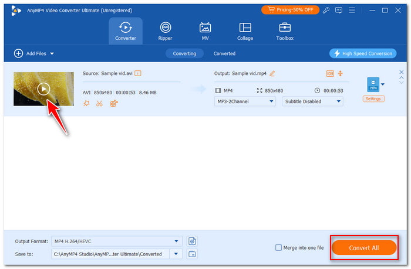The height and width of the screenshot is (269, 411).
Task: Open the MV tab
Action: point(205,31)
